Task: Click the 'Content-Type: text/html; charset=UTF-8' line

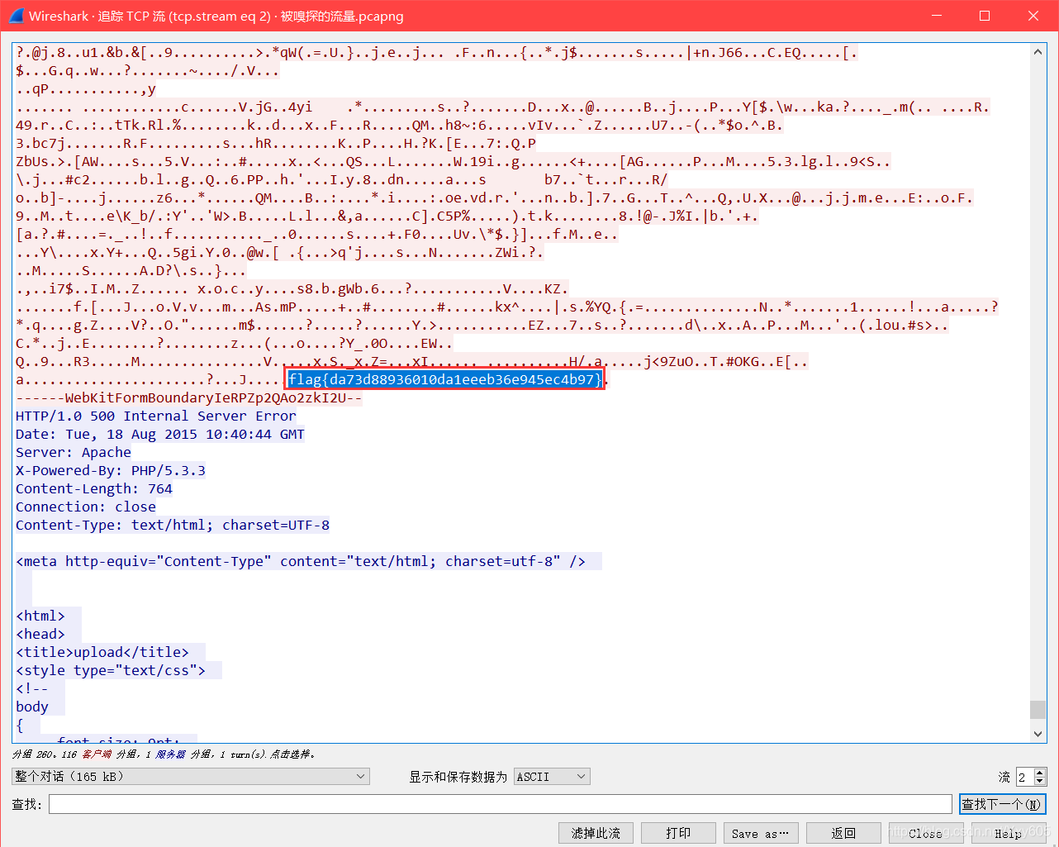Action: pyautogui.click(x=173, y=525)
